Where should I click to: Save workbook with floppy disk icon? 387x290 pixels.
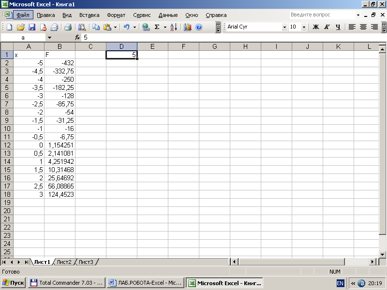tap(32, 27)
